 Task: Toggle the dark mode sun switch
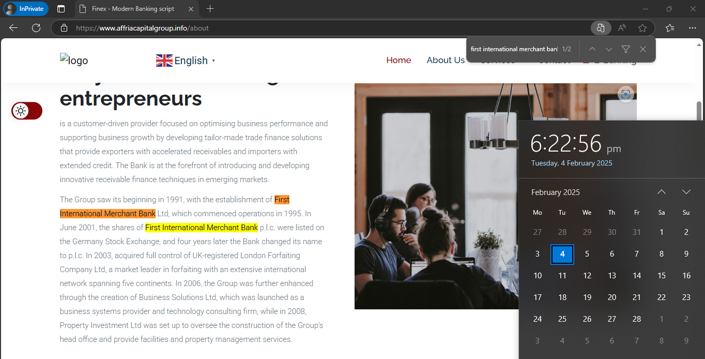point(27,111)
